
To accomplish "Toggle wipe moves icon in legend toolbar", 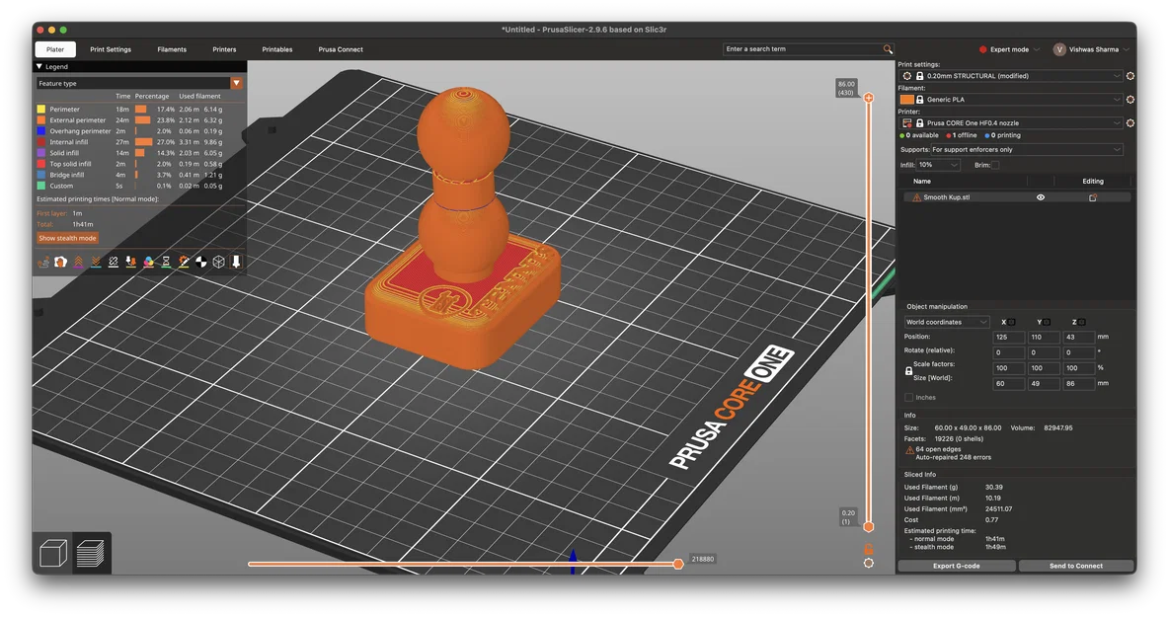I will [60, 262].
